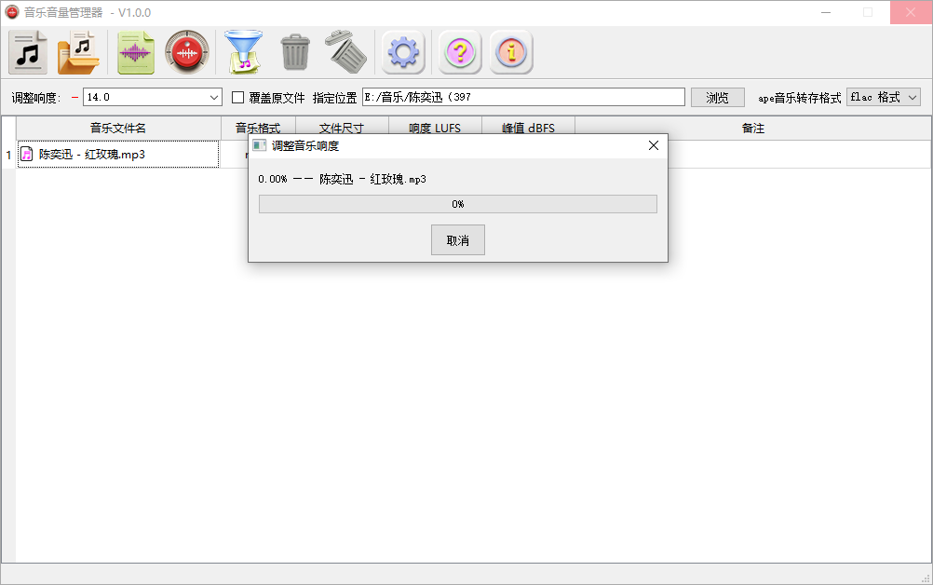Add a music file with the note icon
The width and height of the screenshot is (933, 585).
[28, 52]
